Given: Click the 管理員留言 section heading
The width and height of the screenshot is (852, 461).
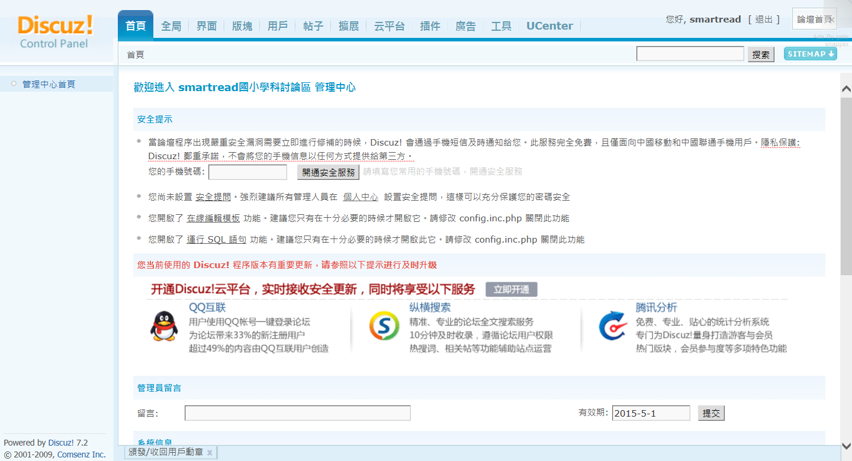Looking at the screenshot, I should click(x=159, y=388).
